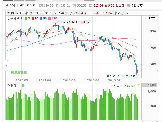The width and height of the screenshot is (162, 122).
Task: Click the red 625.64 closing price in top bar
Action: [x=98, y=5]
